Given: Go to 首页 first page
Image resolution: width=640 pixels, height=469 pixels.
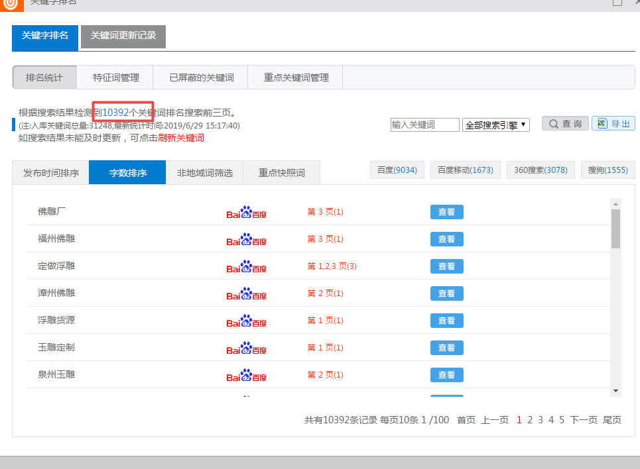Looking at the screenshot, I should [466, 420].
